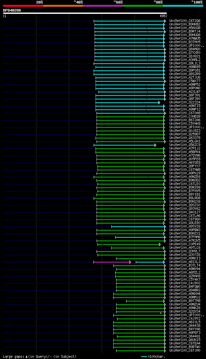This screenshot has width=206, height=359.
Task: Select the UniRef100_B8YIB1 label
Action: pos(185,195)
